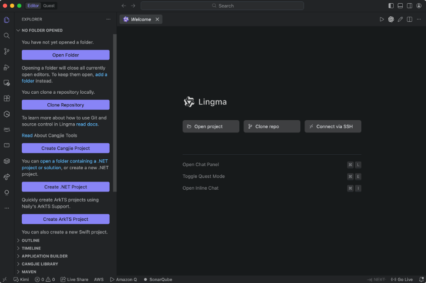This screenshot has height=283, width=426.
Task: Toggle the bottom panel visibility
Action: [400, 6]
